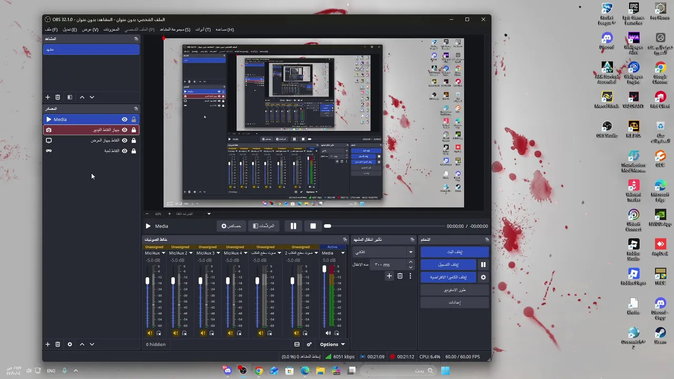Open the تحرير (E) Edit menu
The height and width of the screenshot is (379, 674).
[70, 29]
